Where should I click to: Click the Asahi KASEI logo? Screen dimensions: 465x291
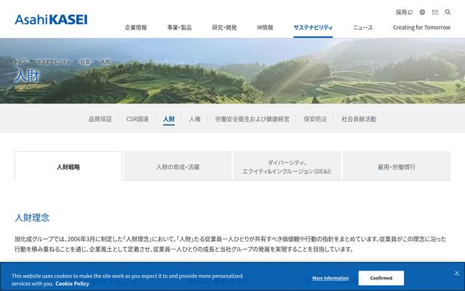(51, 20)
